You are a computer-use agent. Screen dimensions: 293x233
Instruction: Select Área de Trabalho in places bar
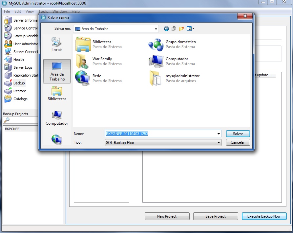57,71
